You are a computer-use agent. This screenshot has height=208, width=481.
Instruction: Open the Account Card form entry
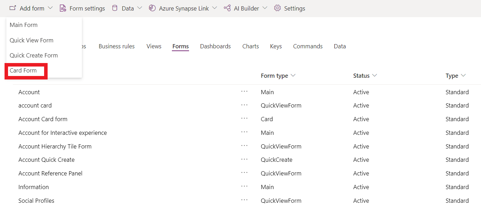click(x=43, y=119)
